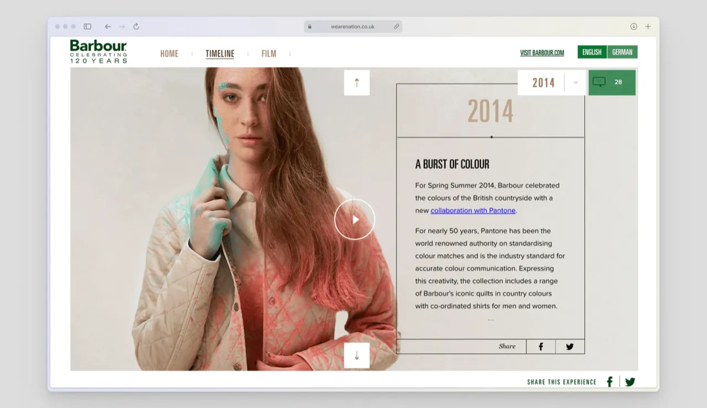Open the FILM section
The height and width of the screenshot is (408, 707).
click(268, 53)
